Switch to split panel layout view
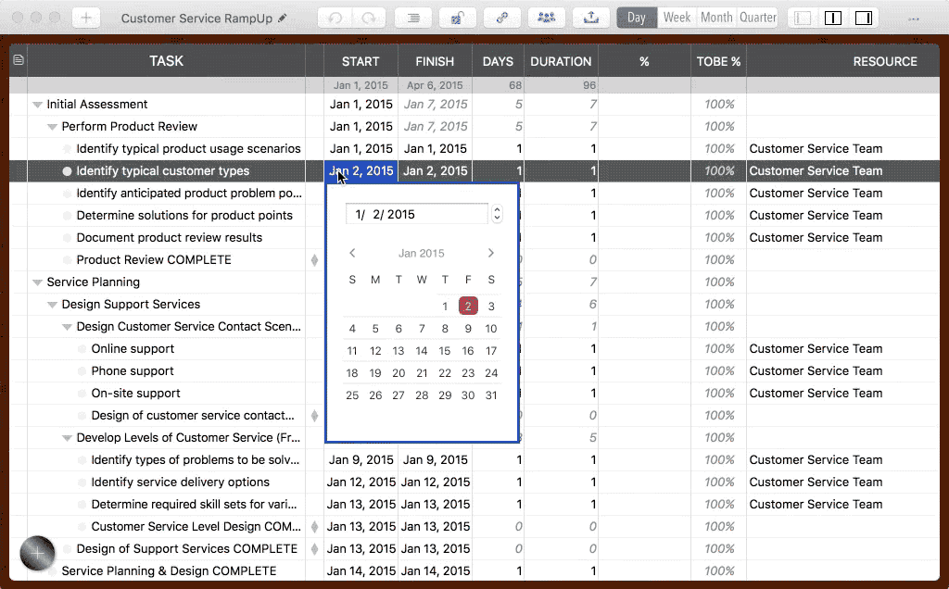The image size is (949, 589). pos(833,18)
